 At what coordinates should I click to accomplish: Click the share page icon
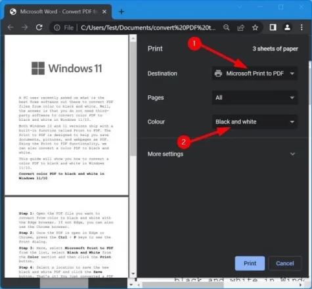tap(240, 28)
